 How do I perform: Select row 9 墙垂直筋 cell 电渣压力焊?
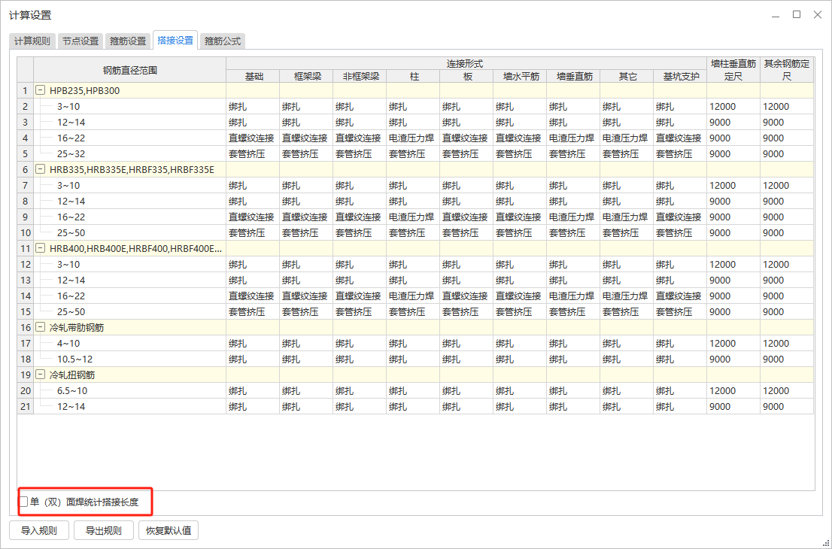[573, 217]
